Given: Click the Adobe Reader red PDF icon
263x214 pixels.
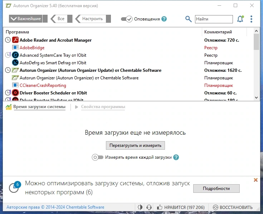Looking at the screenshot, I should coord(15,40).
